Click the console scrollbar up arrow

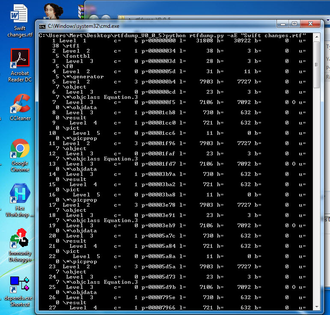316,36
